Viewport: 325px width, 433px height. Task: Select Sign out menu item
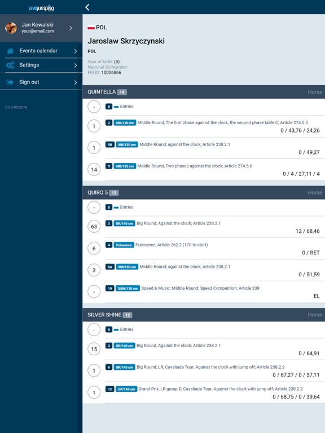pos(41,82)
